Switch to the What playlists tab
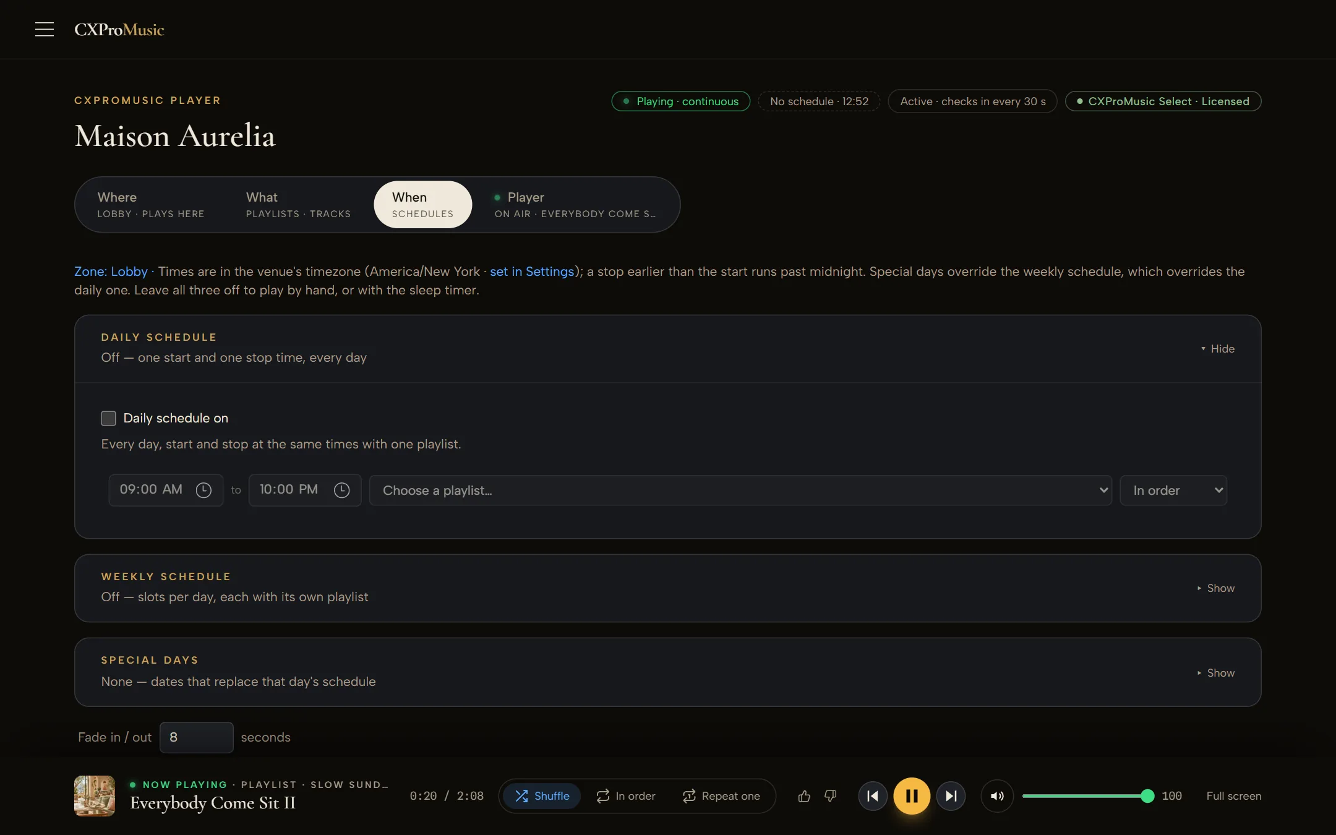Image resolution: width=1336 pixels, height=835 pixels. coord(298,205)
